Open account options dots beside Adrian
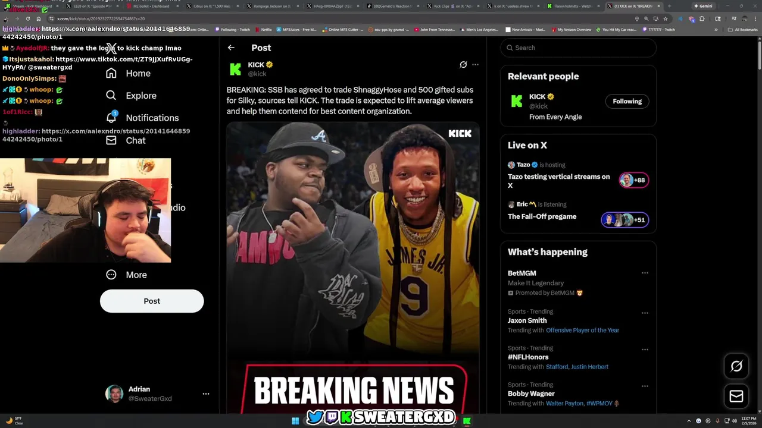The height and width of the screenshot is (428, 762). (x=205, y=394)
